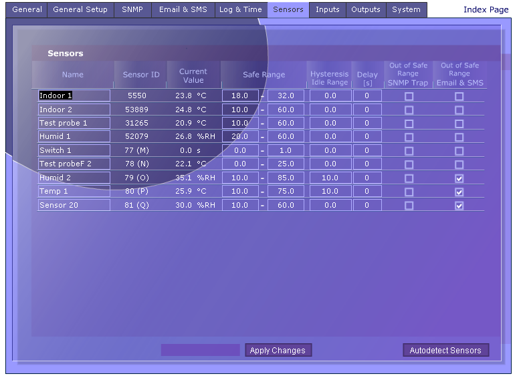Check SNMP Trap for Humid 1
517x378 pixels.
[x=409, y=137]
